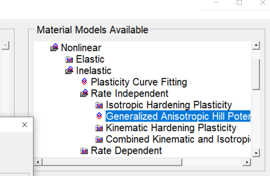Image resolution: width=270 pixels, height=176 pixels.
Task: Expand the Elastic branch label
Action: point(90,59)
